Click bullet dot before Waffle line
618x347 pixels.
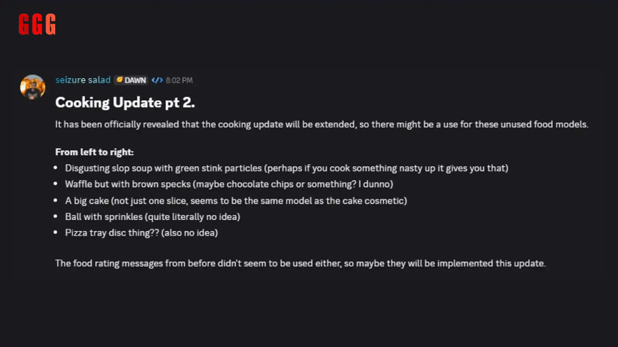(56, 184)
